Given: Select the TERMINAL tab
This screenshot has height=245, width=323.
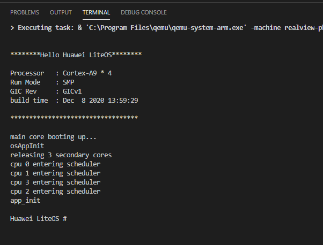Looking at the screenshot, I should click(96, 12).
